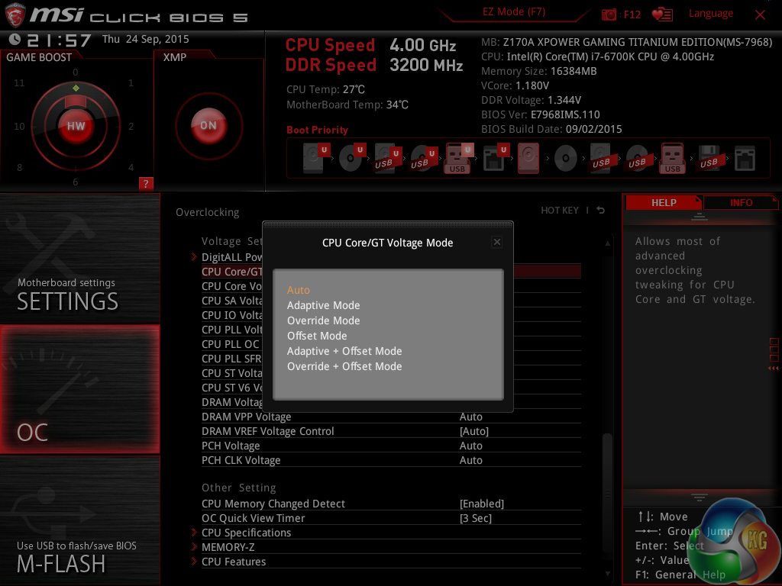Select legacy network boot icon at row end

(745, 159)
